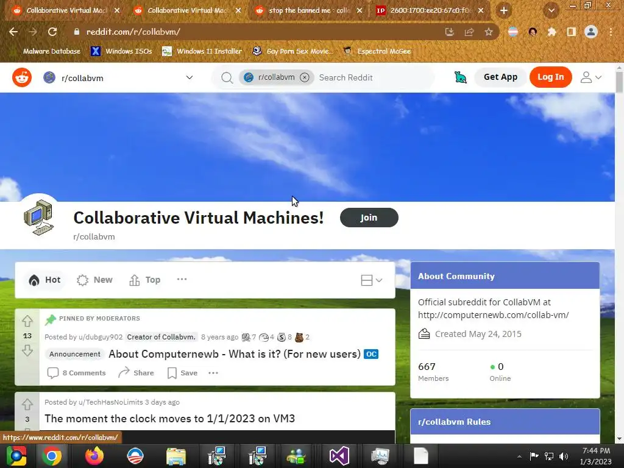Reload the page with the refresh icon
This screenshot has width=624, height=468.
coord(52,32)
